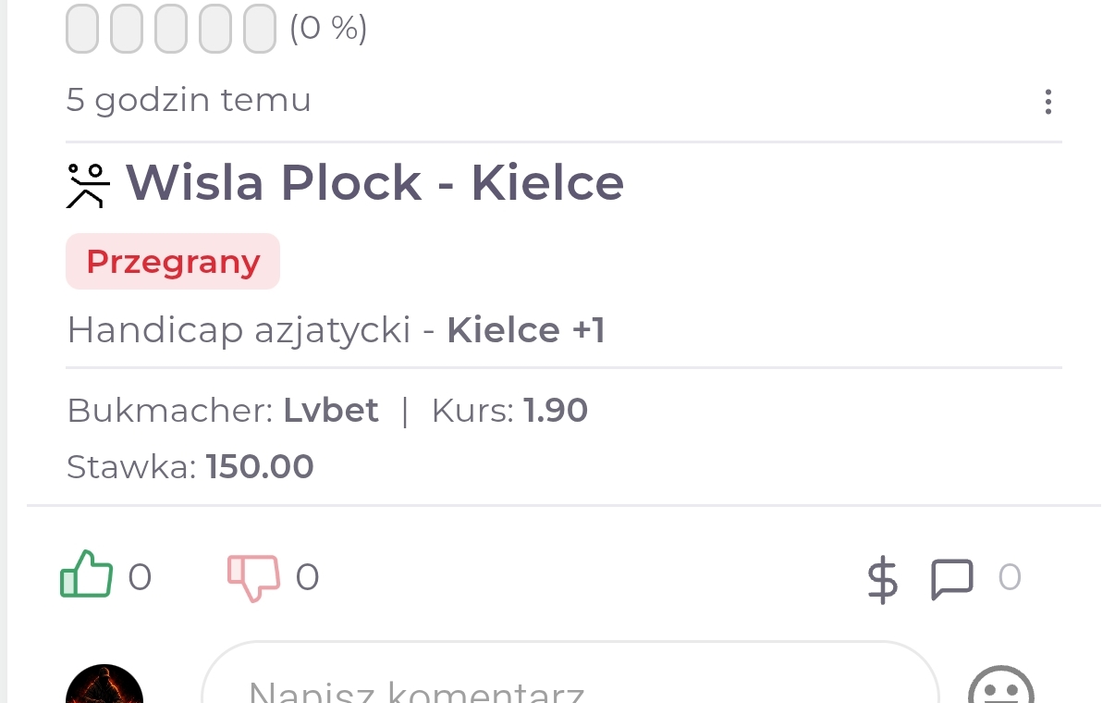Image resolution: width=1115 pixels, height=703 pixels.
Task: Select the third rating box
Action: pyautogui.click(x=171, y=29)
